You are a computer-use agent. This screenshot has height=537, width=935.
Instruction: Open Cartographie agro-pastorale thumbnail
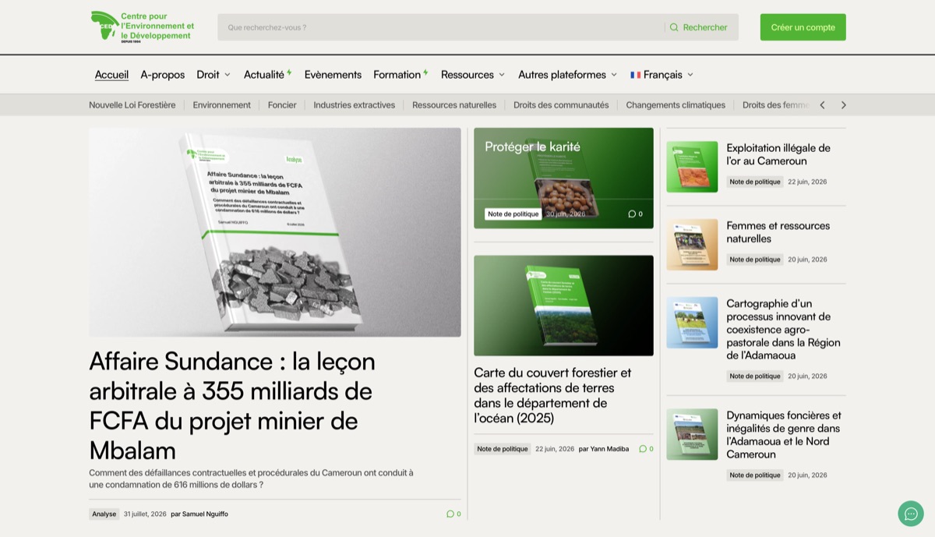coord(692,323)
